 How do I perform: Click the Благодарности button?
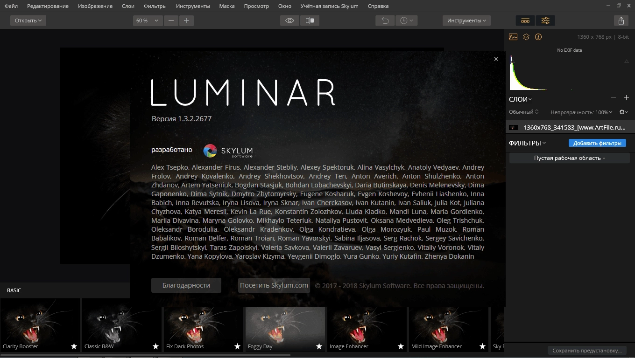[x=186, y=285]
